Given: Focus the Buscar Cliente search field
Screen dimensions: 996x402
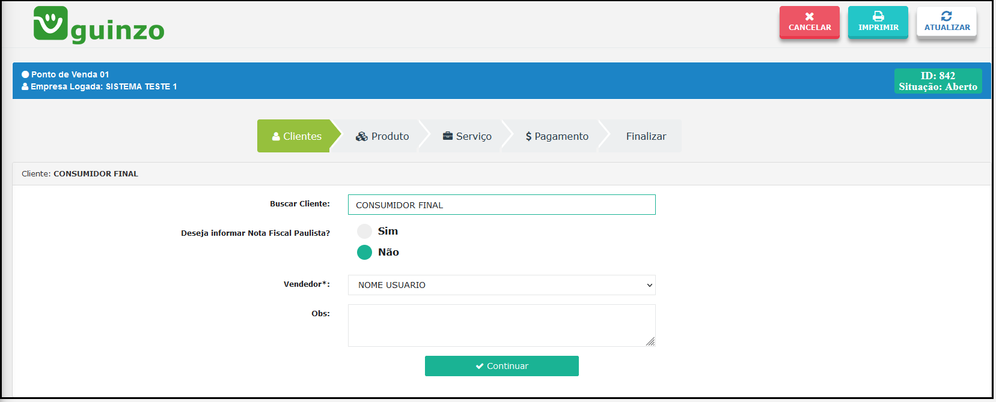Looking at the screenshot, I should point(501,205).
